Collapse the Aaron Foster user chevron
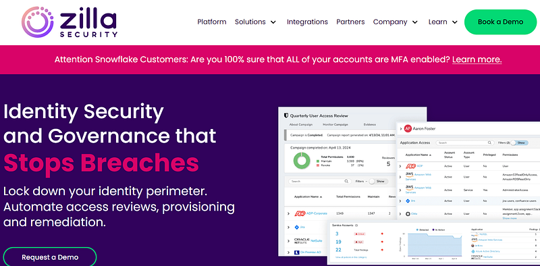This screenshot has height=266, width=540. point(400,128)
